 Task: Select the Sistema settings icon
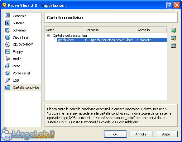pos(8,23)
